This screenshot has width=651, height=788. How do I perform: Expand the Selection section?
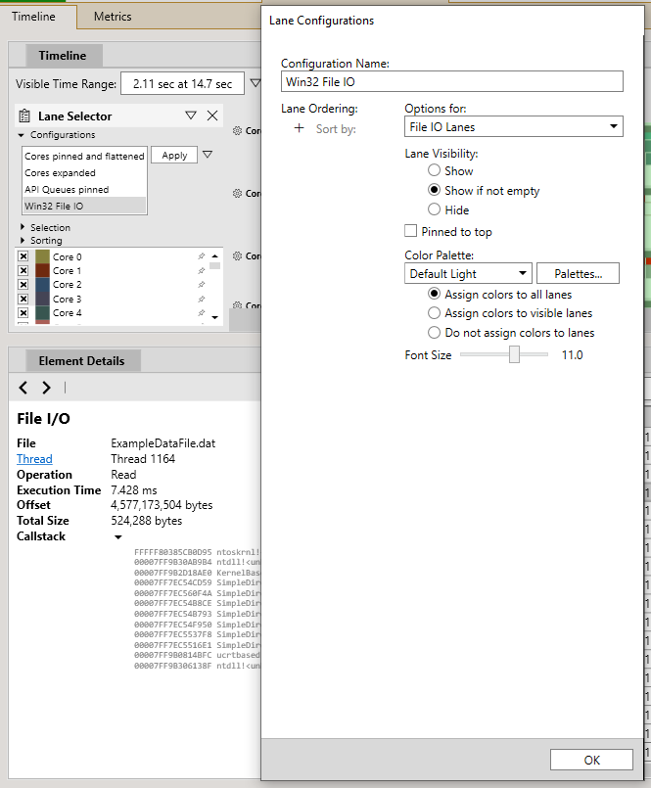[23, 227]
